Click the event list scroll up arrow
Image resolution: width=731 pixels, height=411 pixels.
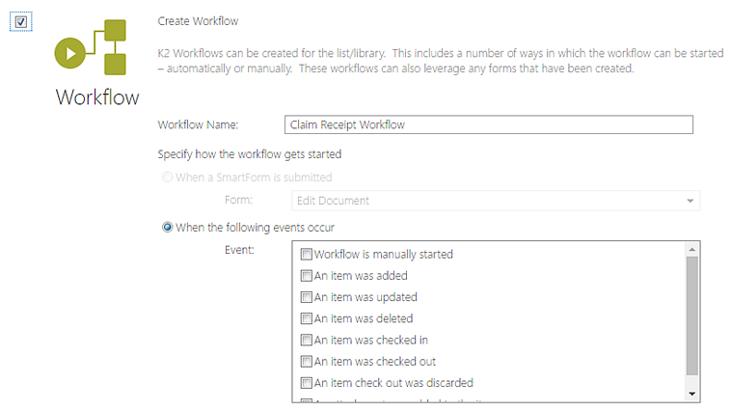pyautogui.click(x=691, y=250)
